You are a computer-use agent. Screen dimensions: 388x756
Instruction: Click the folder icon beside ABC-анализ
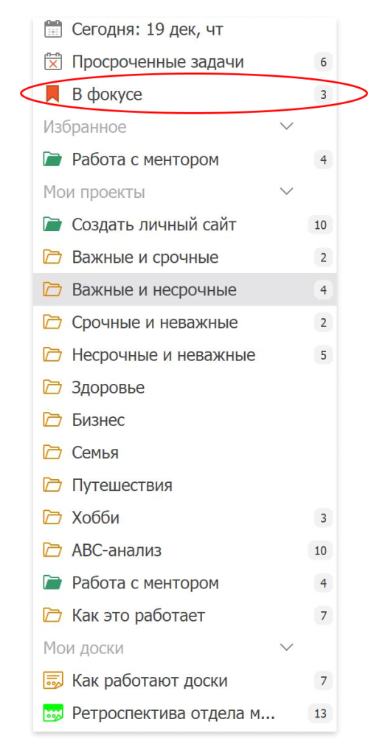click(x=52, y=550)
